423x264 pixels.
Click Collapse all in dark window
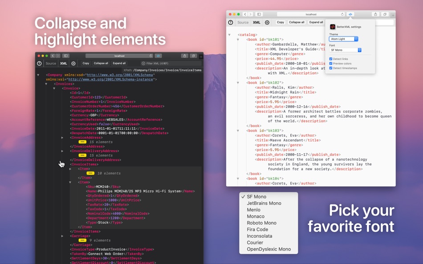[101, 63]
